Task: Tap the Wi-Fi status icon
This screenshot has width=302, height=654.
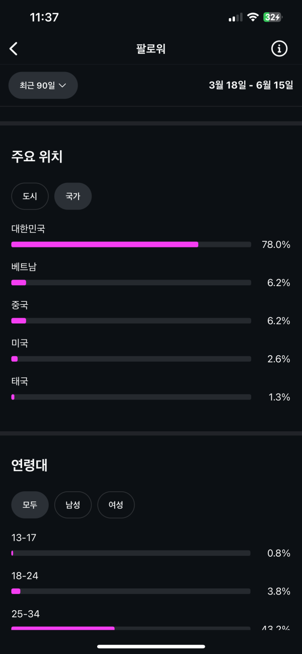Action: coord(252,17)
